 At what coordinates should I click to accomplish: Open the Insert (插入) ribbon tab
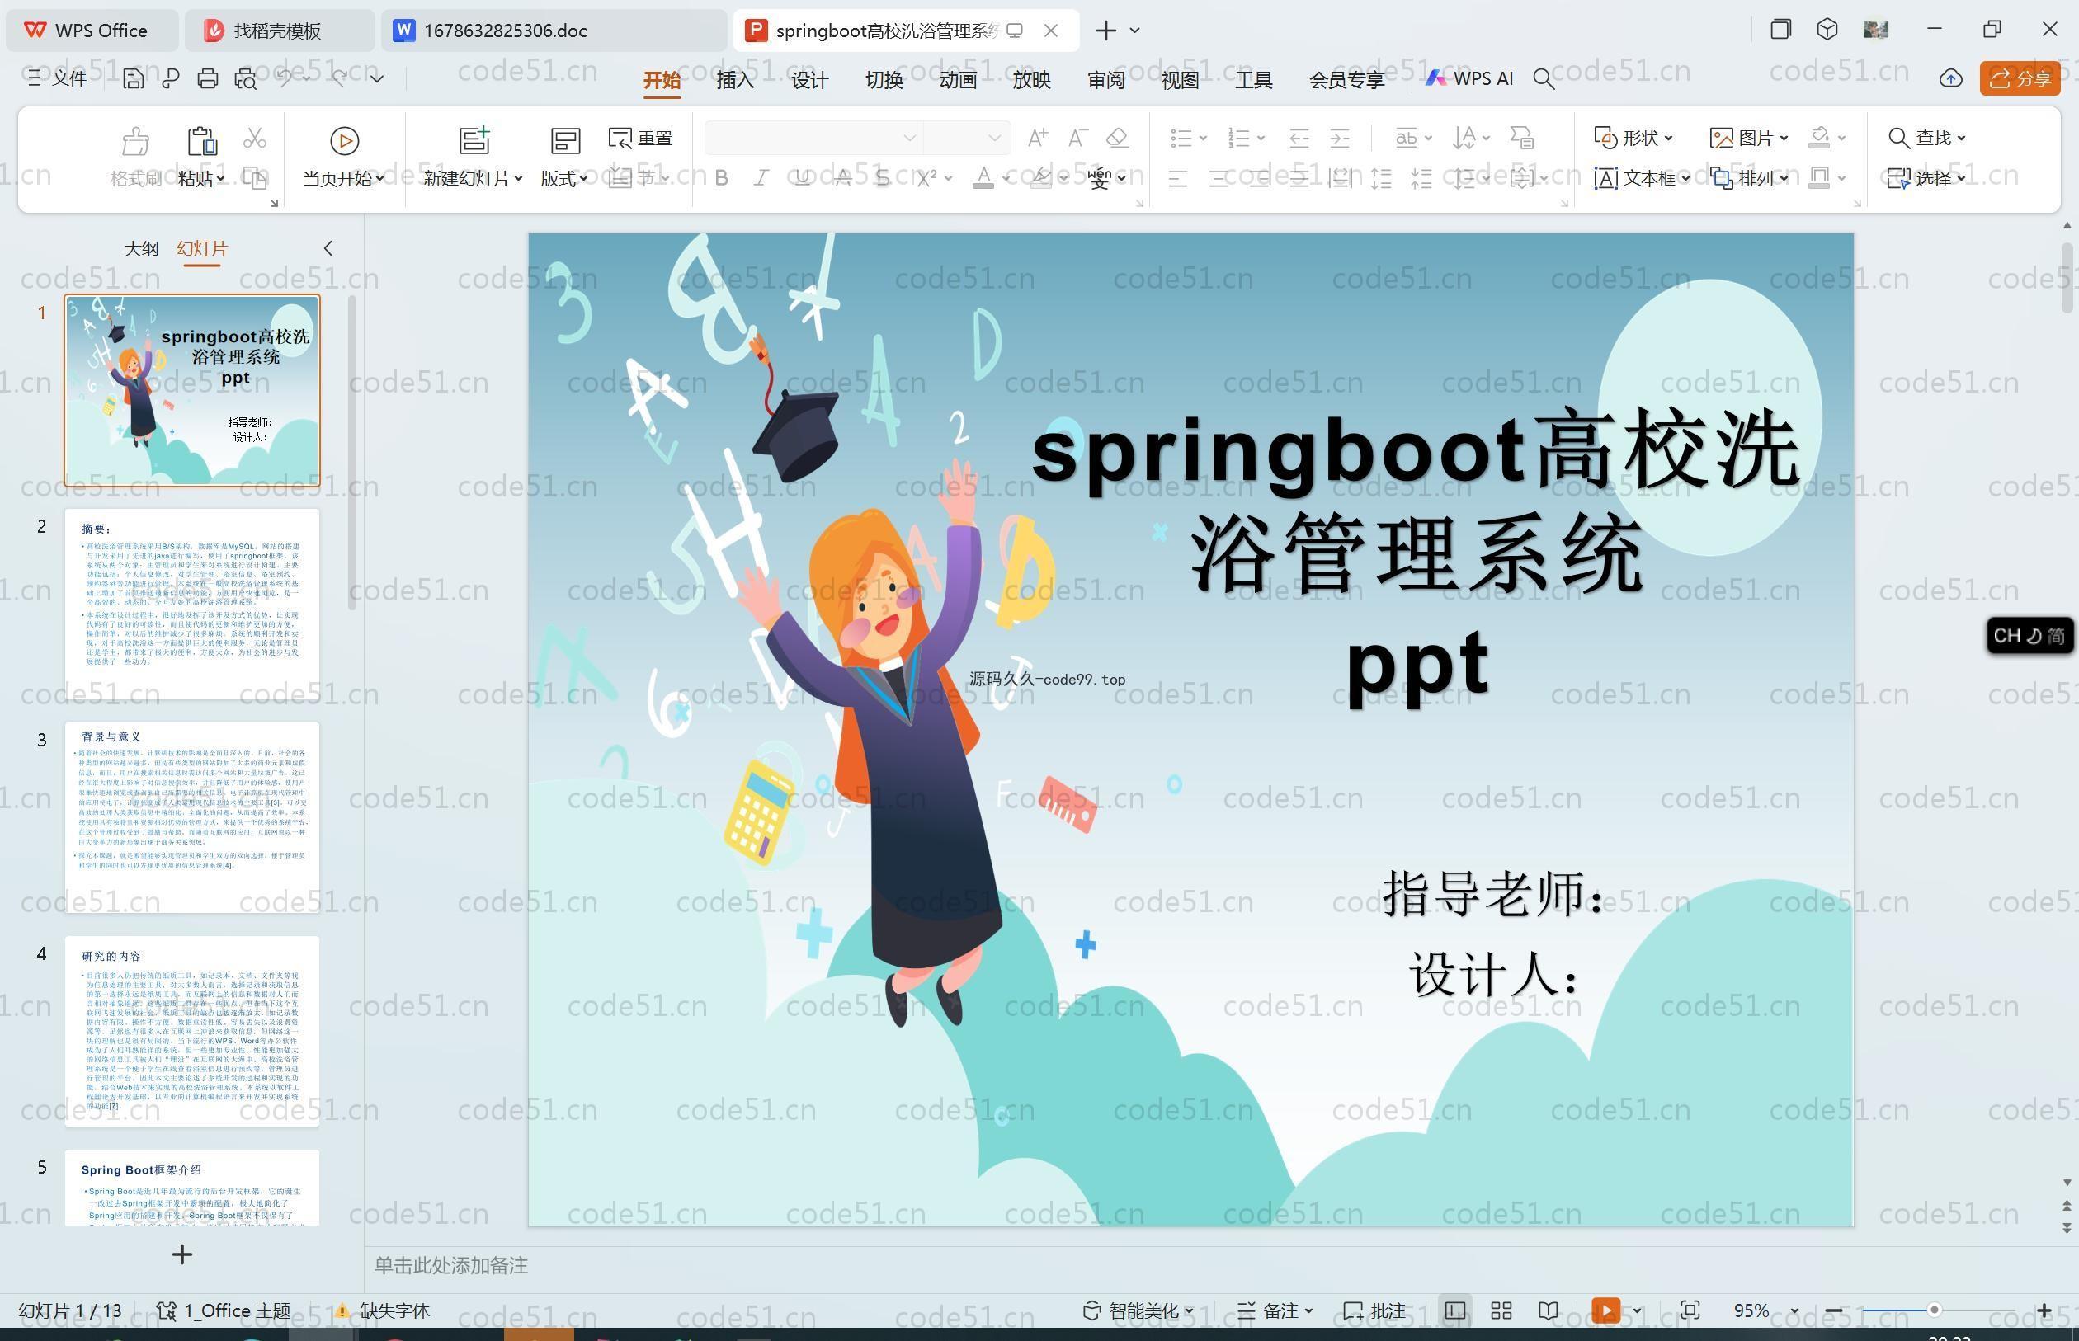click(735, 80)
